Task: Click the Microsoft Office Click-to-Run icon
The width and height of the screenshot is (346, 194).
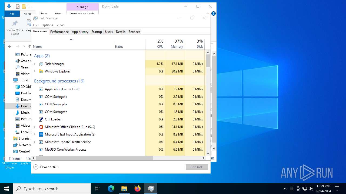Action: pyautogui.click(x=41, y=127)
